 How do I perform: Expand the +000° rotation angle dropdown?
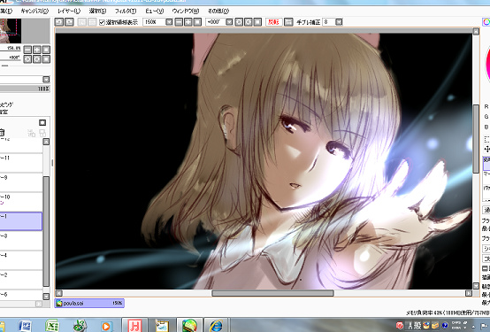coord(229,22)
